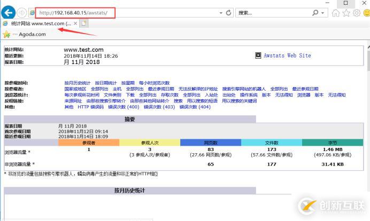370x221 pixels.
Task: Refresh the page with the reload icon
Action: point(229,12)
